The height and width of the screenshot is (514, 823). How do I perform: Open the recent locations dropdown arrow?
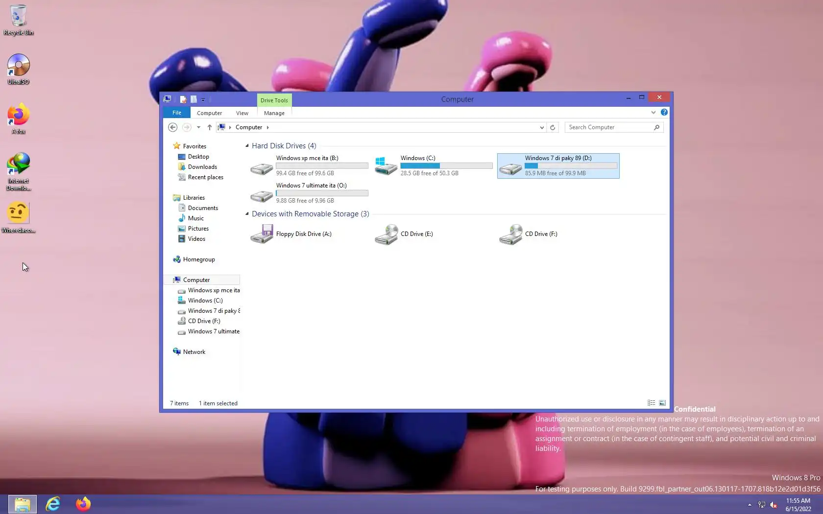click(198, 127)
